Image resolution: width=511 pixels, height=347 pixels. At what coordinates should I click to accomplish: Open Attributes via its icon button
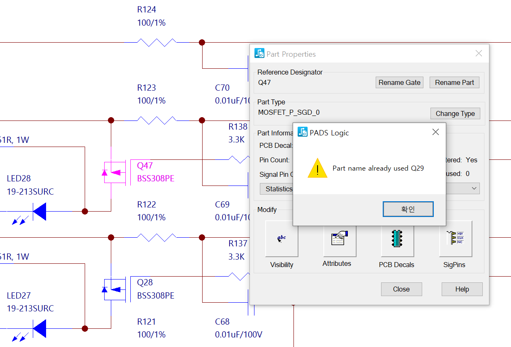point(340,239)
